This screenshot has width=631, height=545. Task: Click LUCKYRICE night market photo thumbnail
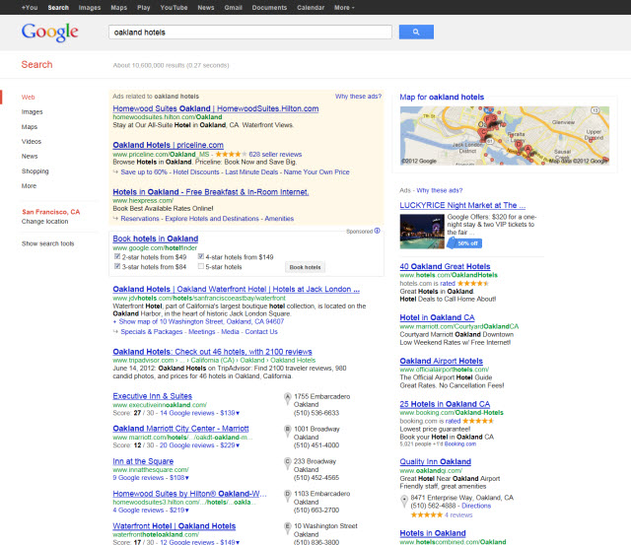422,232
